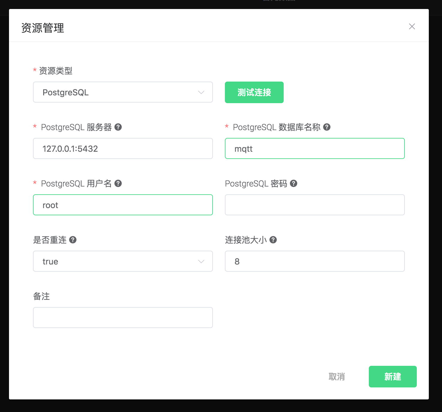The width and height of the screenshot is (442, 412).
Task: Click the question mark beside 是否重连
Action: tap(73, 240)
